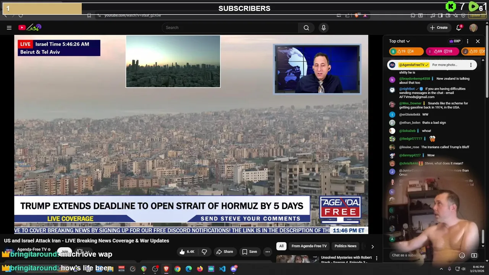Open the Brave Shields lion icon
The height and width of the screenshot is (275, 489).
357,16
